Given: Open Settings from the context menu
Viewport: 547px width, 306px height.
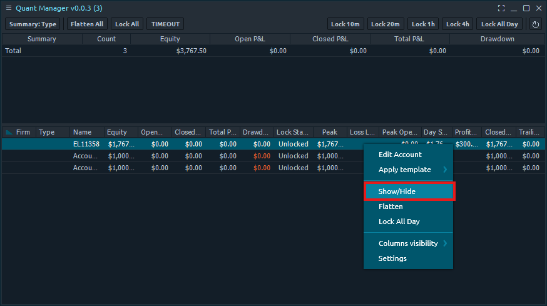Looking at the screenshot, I should (x=392, y=258).
